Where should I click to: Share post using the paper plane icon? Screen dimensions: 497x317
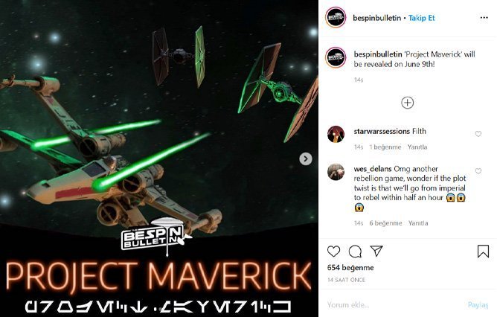pos(376,251)
